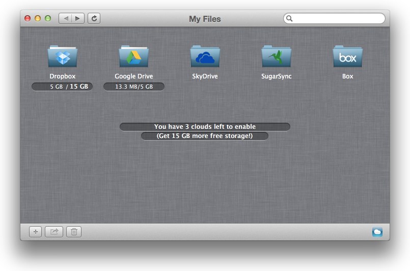Go back with the left arrow
The width and height of the screenshot is (410, 271).
(x=65, y=18)
